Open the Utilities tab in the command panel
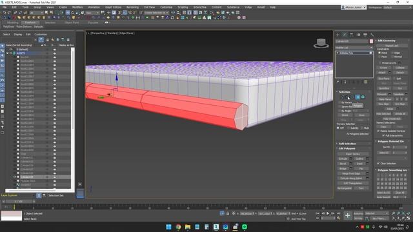Viewport: 413px width, 232px height. pyautogui.click(x=372, y=35)
